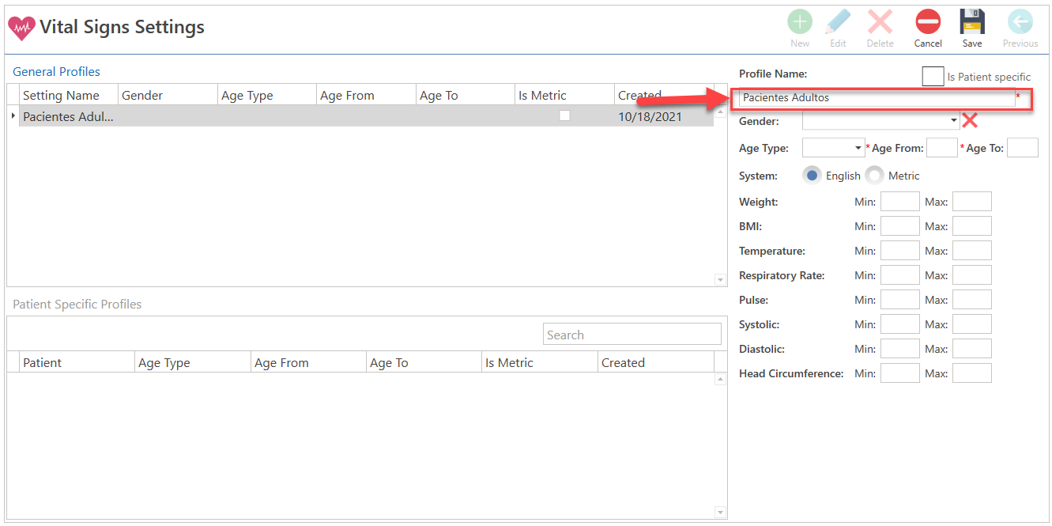The width and height of the screenshot is (1052, 526).
Task: Click the Diastolic Min field
Action: (x=900, y=349)
